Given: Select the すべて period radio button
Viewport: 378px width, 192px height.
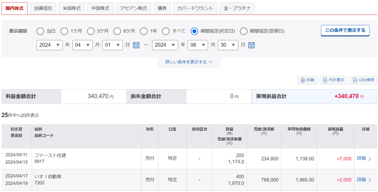Looking at the screenshot, I should pyautogui.click(x=166, y=31).
